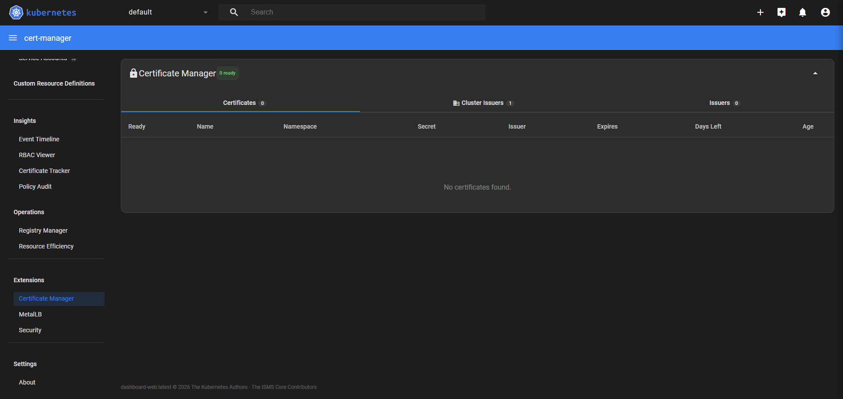Sort by the Name column header
Image resolution: width=843 pixels, height=399 pixels.
(205, 126)
